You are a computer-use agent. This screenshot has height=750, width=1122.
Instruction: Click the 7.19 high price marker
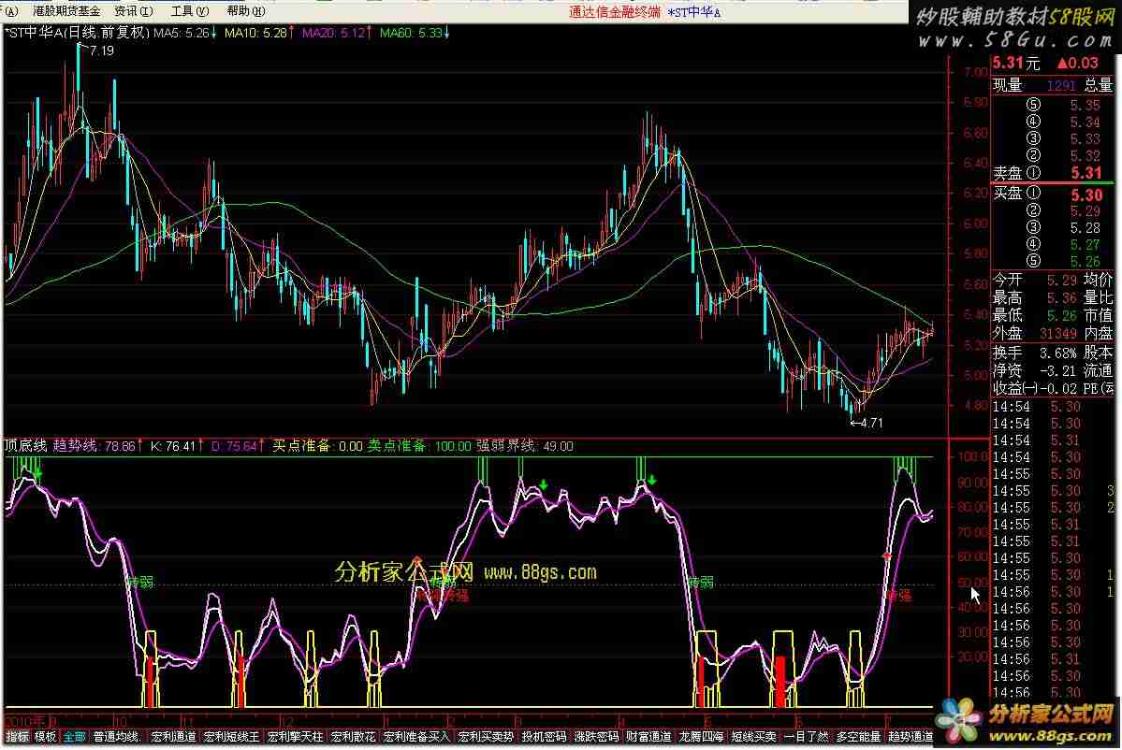tap(101, 50)
